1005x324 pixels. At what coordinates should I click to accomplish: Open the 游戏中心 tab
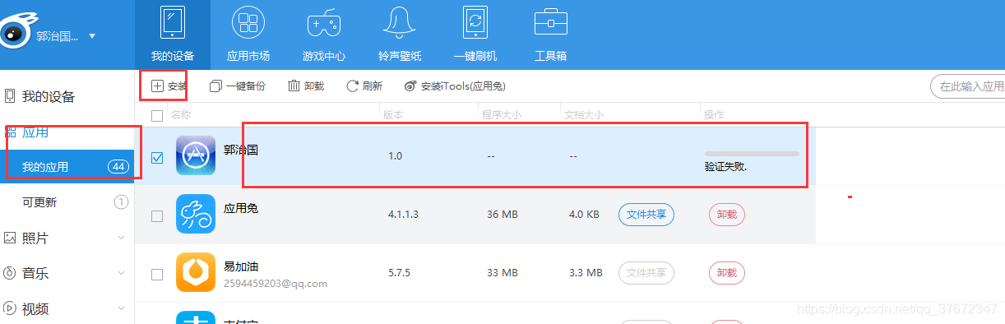point(324,35)
